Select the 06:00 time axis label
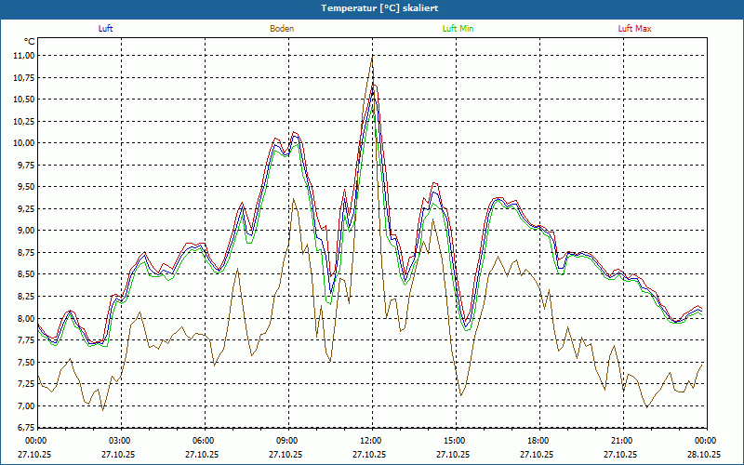Screen dimensions: 744x465 click(x=203, y=441)
